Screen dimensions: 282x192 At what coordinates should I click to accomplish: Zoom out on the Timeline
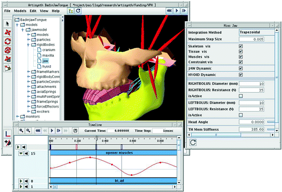[28, 131]
